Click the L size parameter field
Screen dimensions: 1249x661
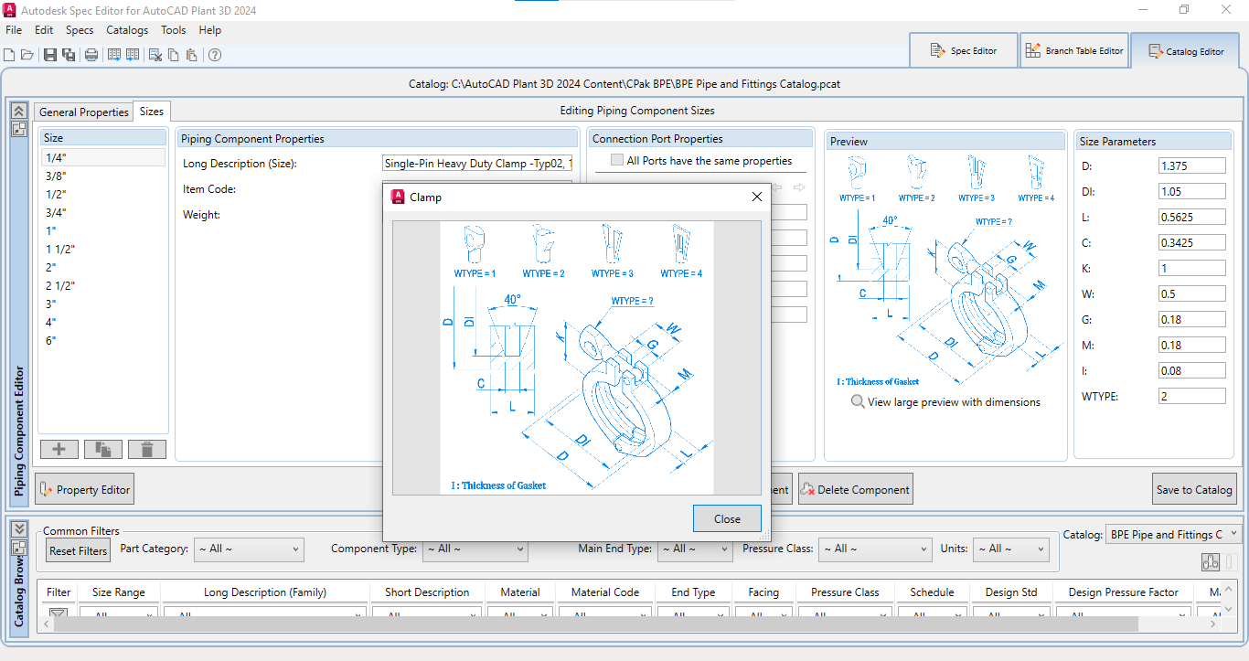point(1191,218)
